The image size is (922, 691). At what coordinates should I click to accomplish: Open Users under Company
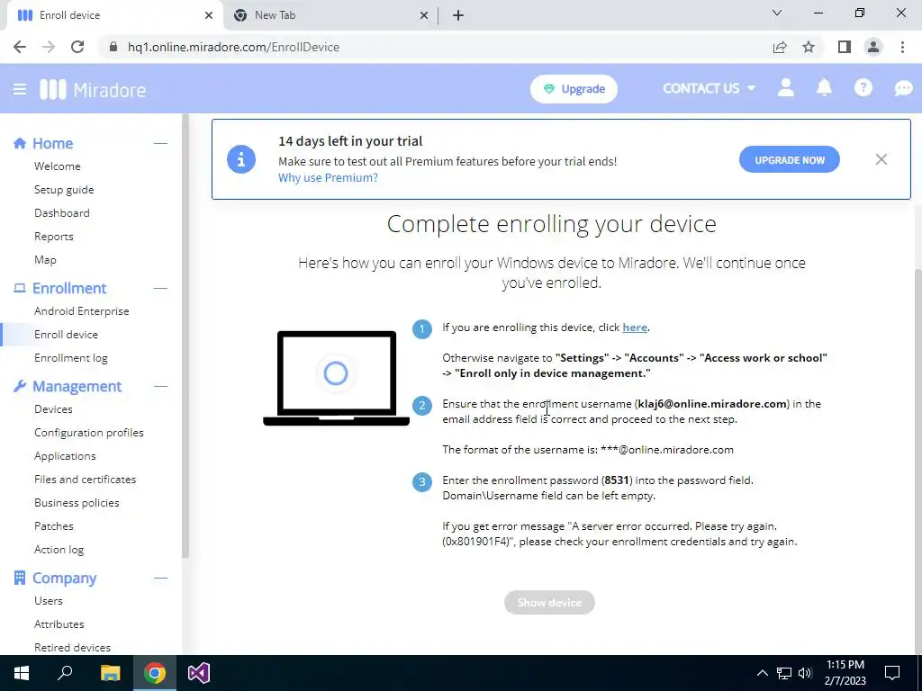(x=49, y=601)
